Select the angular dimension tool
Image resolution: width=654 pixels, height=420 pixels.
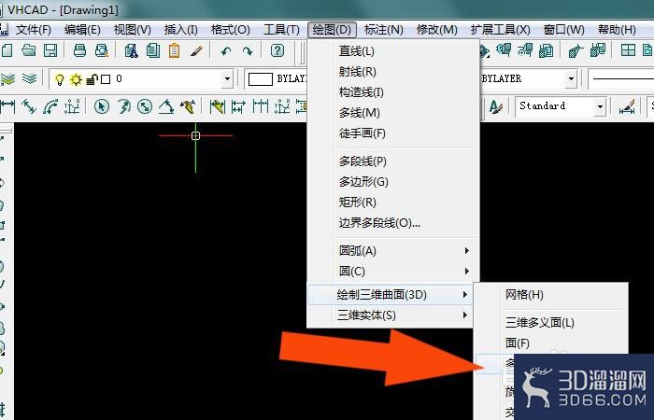tap(166, 107)
